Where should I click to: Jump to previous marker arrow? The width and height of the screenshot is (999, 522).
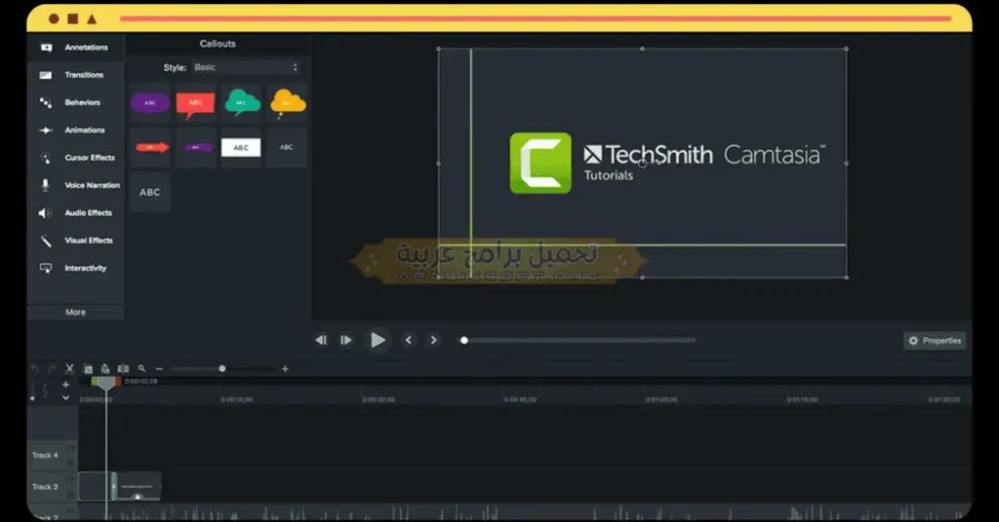point(409,340)
